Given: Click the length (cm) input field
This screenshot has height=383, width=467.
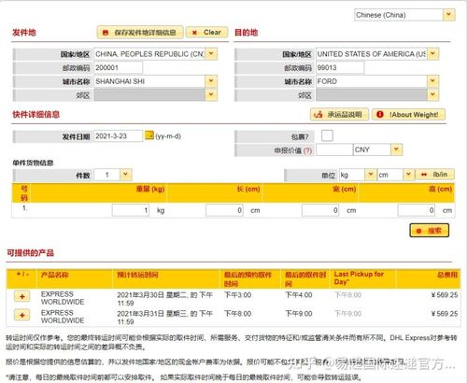Looking at the screenshot, I should [224, 210].
